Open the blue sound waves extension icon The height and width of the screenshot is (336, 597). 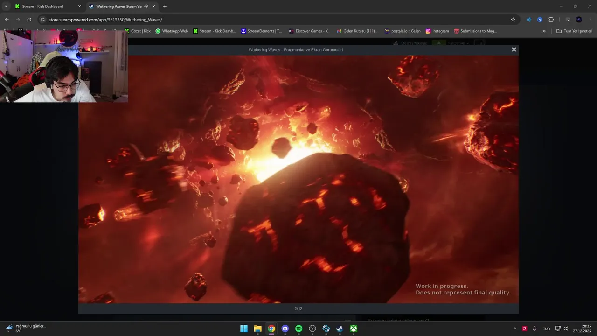pos(528,20)
